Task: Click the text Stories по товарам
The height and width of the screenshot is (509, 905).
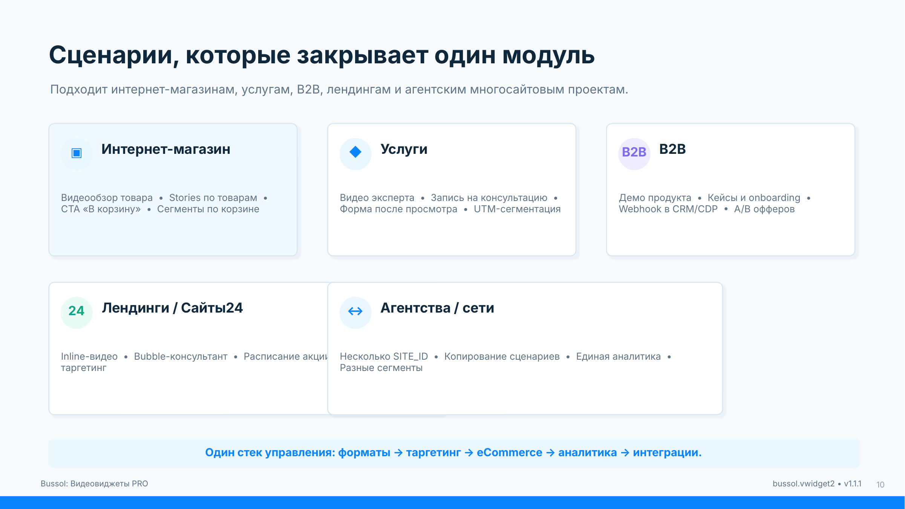Action: (x=213, y=198)
